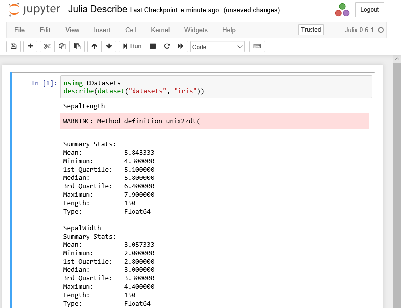Open the Cell menu
The image size is (401, 308).
131,30
